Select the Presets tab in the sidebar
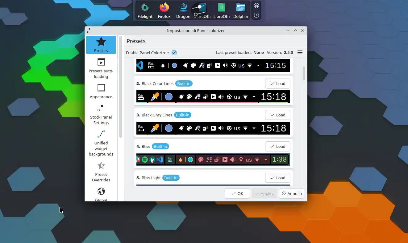This screenshot has width=408, height=243. pyautogui.click(x=101, y=45)
